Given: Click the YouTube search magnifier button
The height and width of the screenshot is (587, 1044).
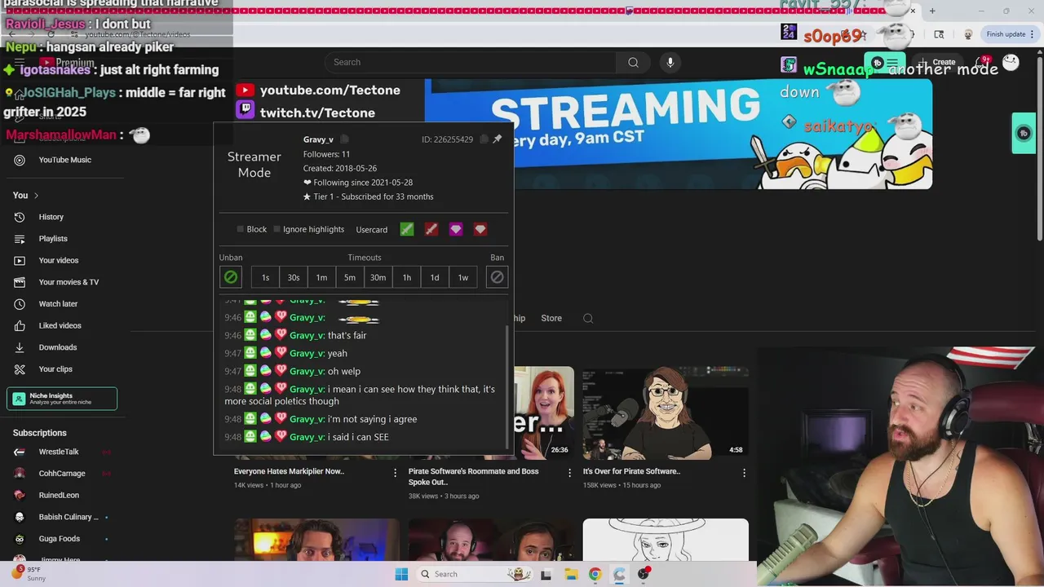Looking at the screenshot, I should click(633, 62).
